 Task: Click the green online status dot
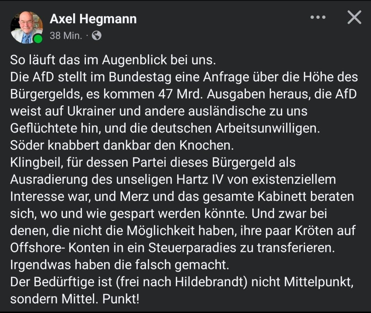pyautogui.click(x=38, y=39)
